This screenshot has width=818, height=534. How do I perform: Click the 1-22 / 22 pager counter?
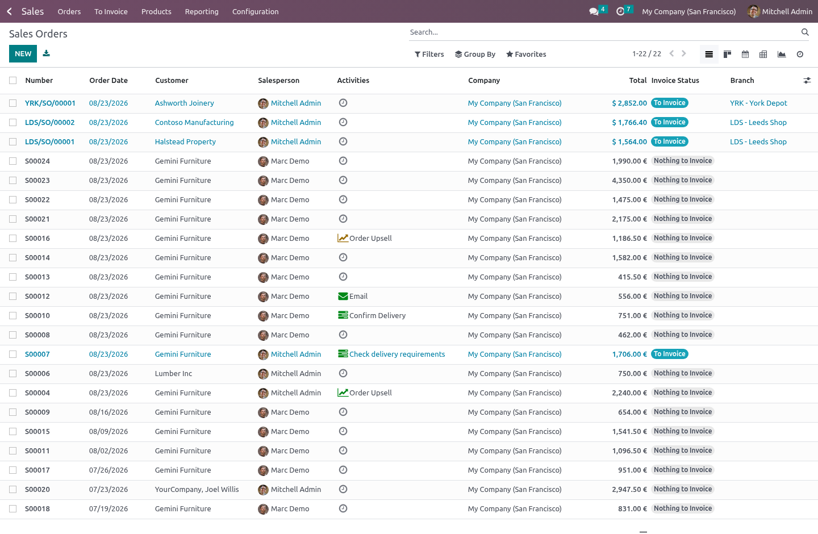[x=646, y=54]
